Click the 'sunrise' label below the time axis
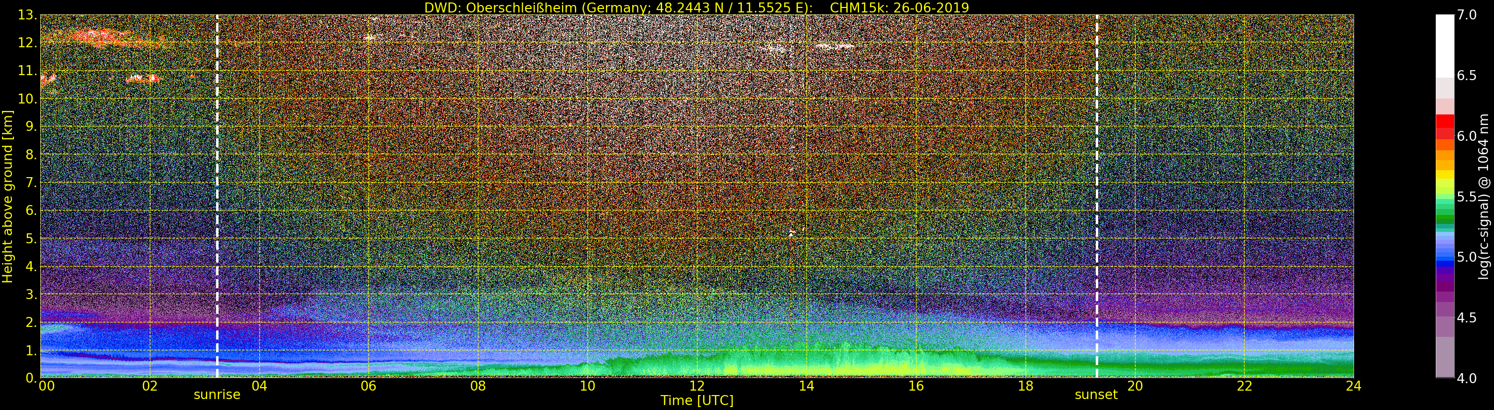 (x=217, y=395)
